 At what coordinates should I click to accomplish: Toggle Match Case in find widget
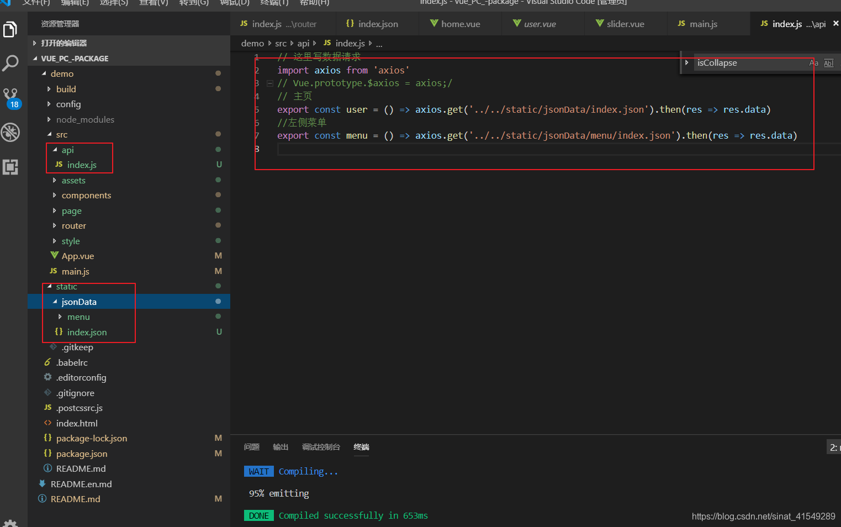[813, 63]
